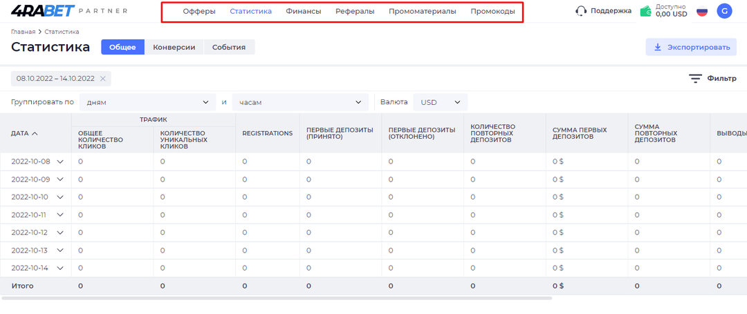Click the Главная breadcrumb link
Image resolution: width=747 pixels, height=314 pixels.
(x=24, y=32)
